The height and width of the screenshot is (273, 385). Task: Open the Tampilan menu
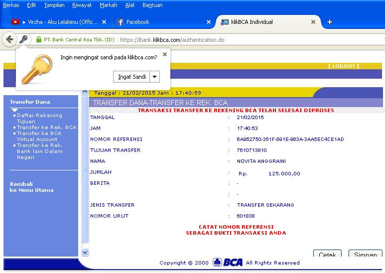point(54,5)
